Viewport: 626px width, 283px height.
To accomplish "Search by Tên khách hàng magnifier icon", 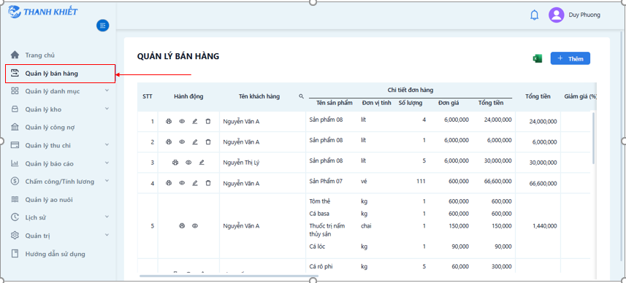I will click(301, 96).
